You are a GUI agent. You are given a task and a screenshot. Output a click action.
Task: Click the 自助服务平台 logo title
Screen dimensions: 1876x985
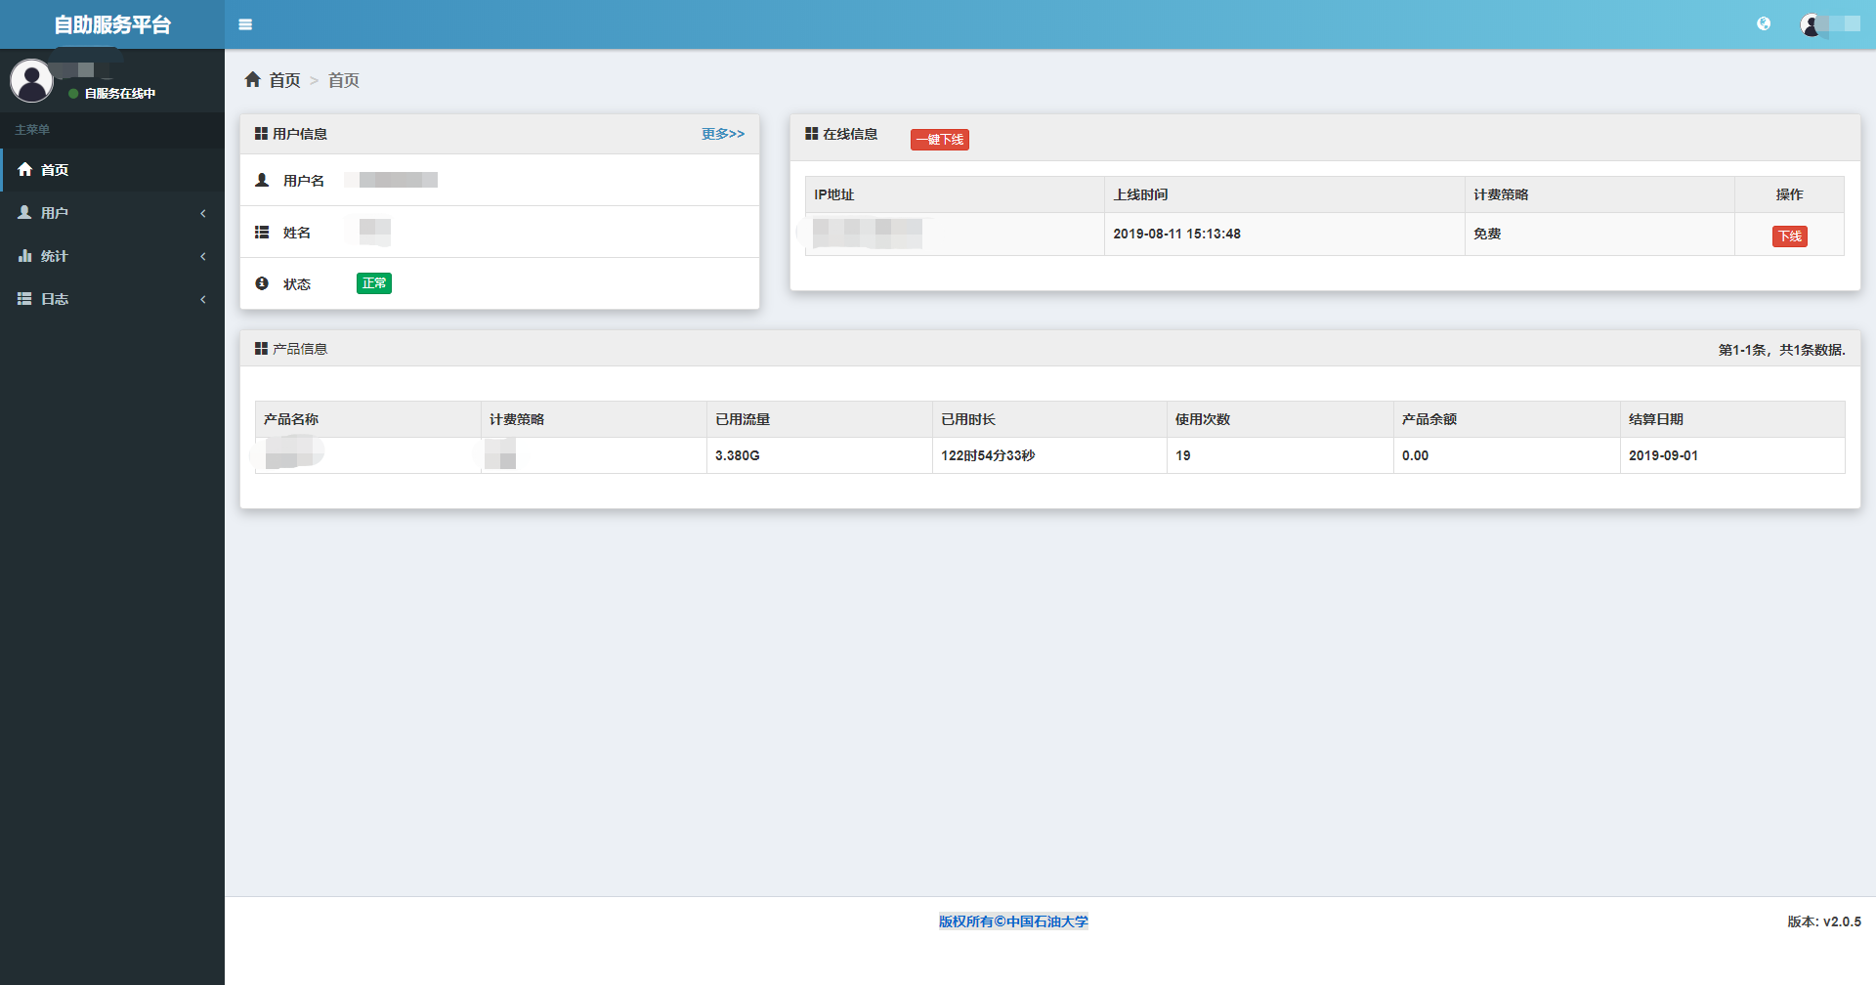[112, 24]
